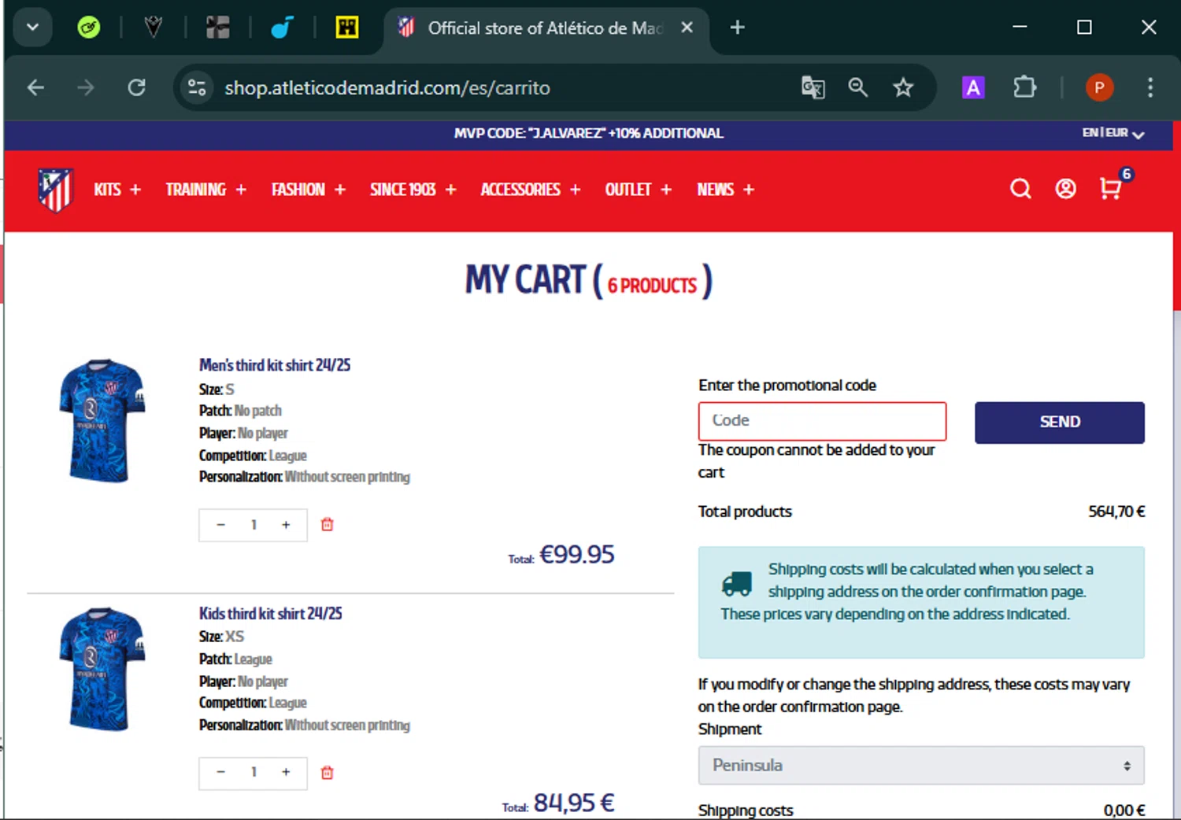The image size is (1181, 820).
Task: Click the Atlético de Madrid crest logo
Action: coord(55,190)
